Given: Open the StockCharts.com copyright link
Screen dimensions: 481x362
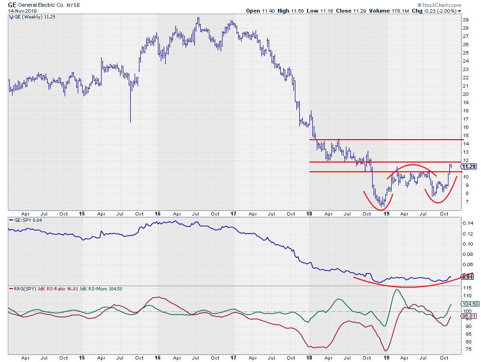Looking at the screenshot, I should [x=439, y=5].
